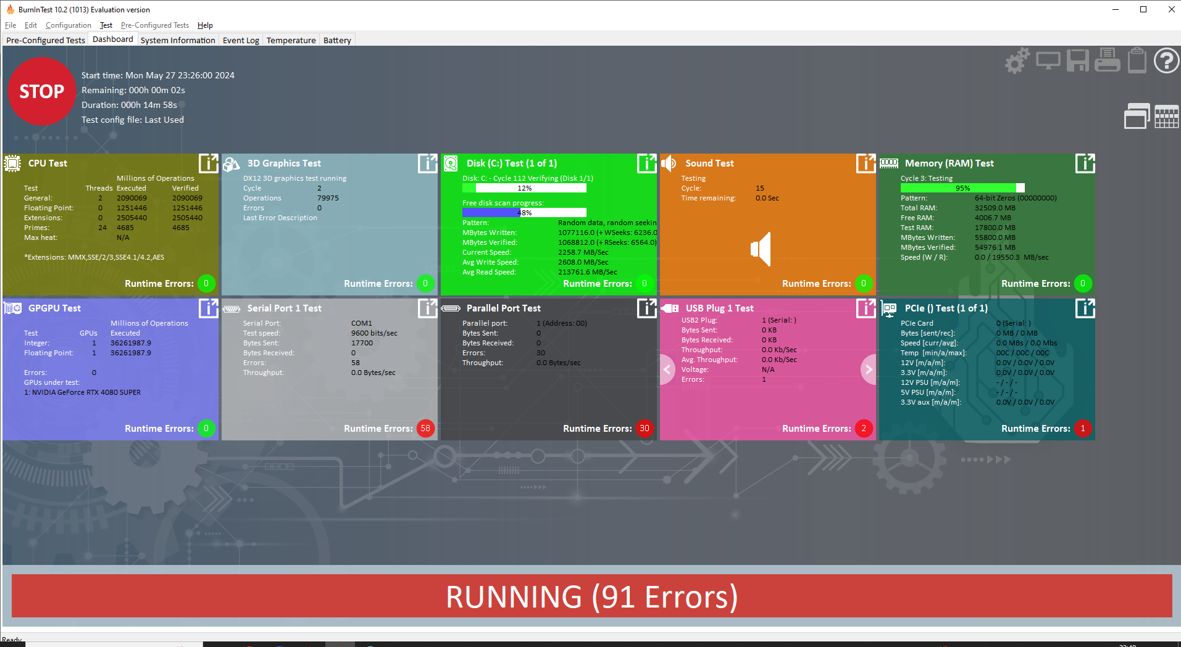The width and height of the screenshot is (1181, 647).
Task: Go to the Battery tab
Action: (x=337, y=40)
